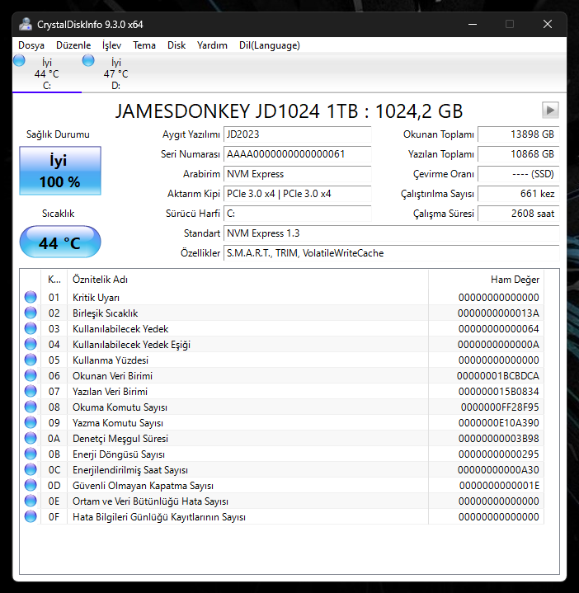Open the Dil(Language) menu
Screen dimensions: 579x593
pyautogui.click(x=269, y=45)
